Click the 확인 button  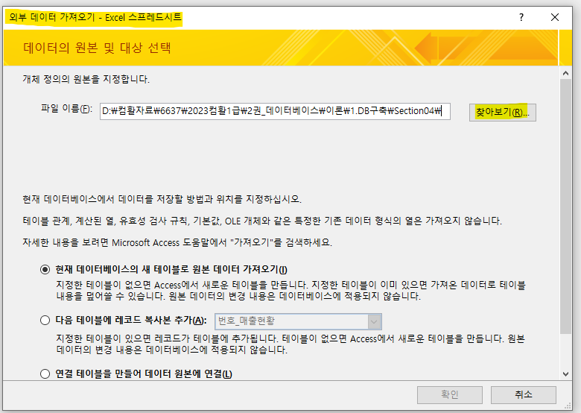[449, 395]
